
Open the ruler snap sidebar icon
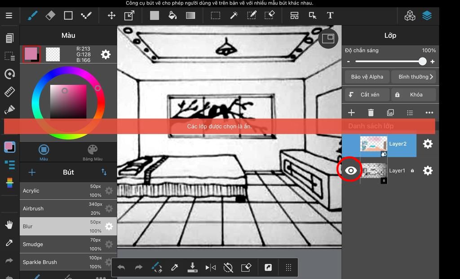(x=9, y=92)
